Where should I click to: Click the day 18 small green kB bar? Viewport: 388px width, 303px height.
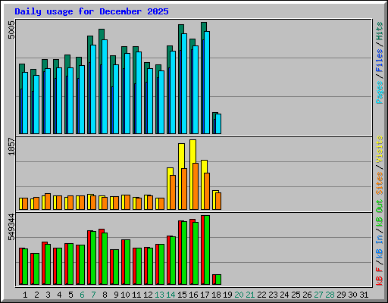click(218, 280)
